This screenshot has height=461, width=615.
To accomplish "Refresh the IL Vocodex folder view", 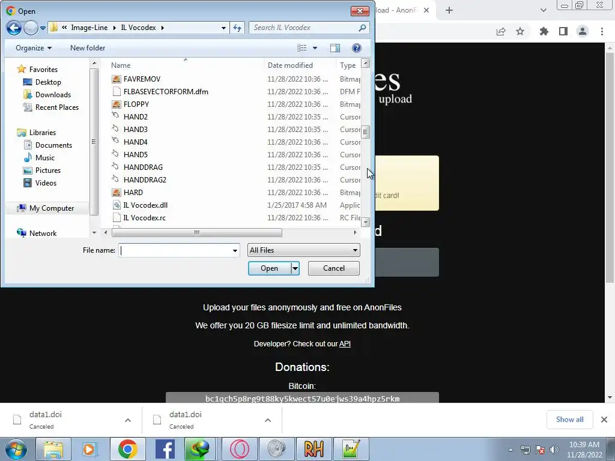I will (237, 28).
